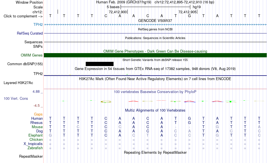The width and height of the screenshot is (267, 163).
Task: Open the RefSeq Curated track label
Action: [30, 33]
